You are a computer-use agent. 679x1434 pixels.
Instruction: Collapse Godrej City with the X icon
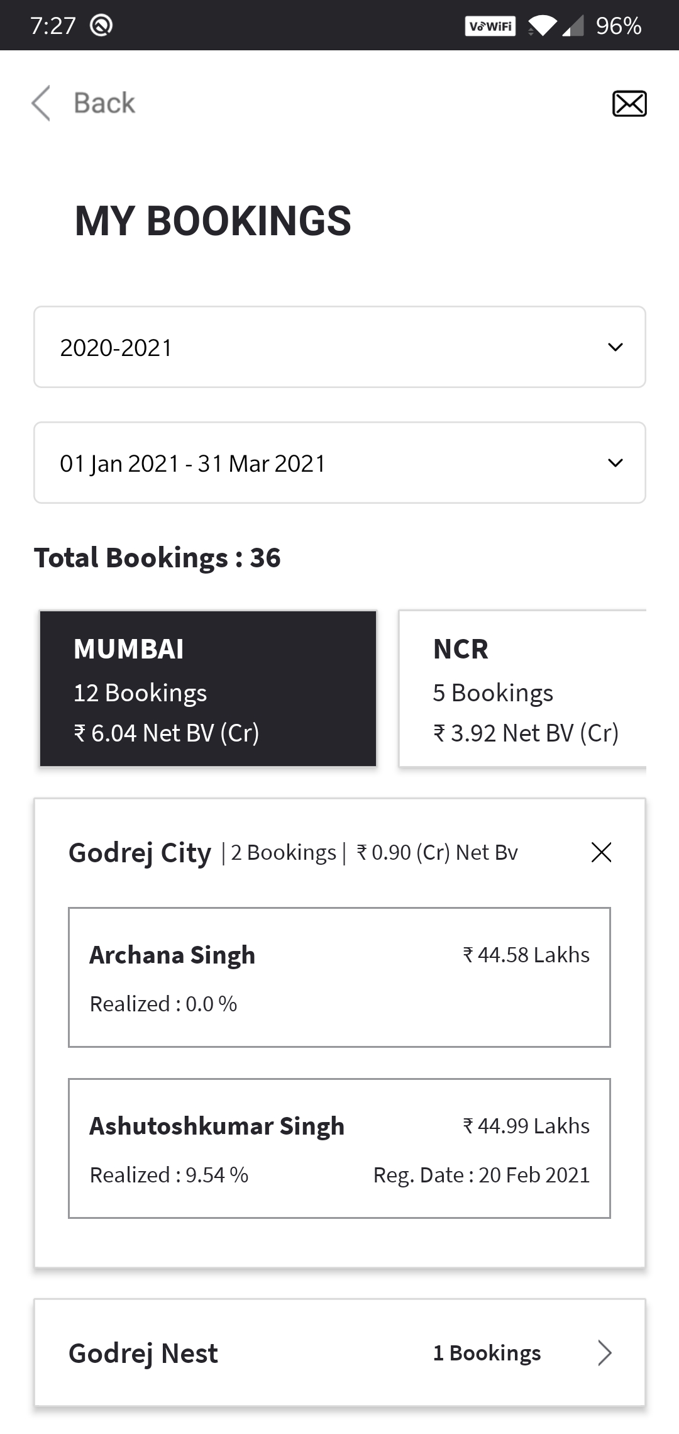[x=601, y=853]
